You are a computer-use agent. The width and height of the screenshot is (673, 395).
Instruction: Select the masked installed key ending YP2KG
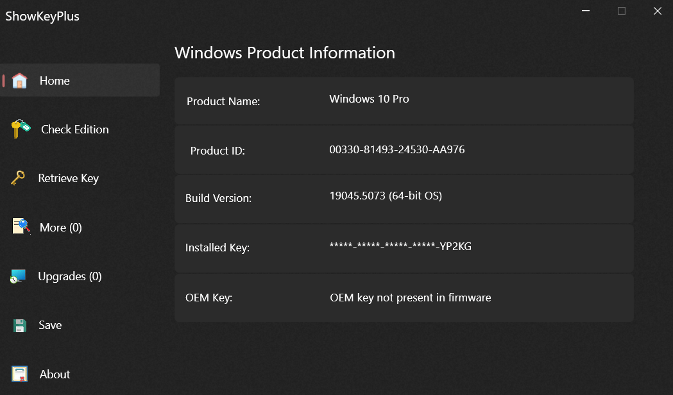[x=400, y=246]
